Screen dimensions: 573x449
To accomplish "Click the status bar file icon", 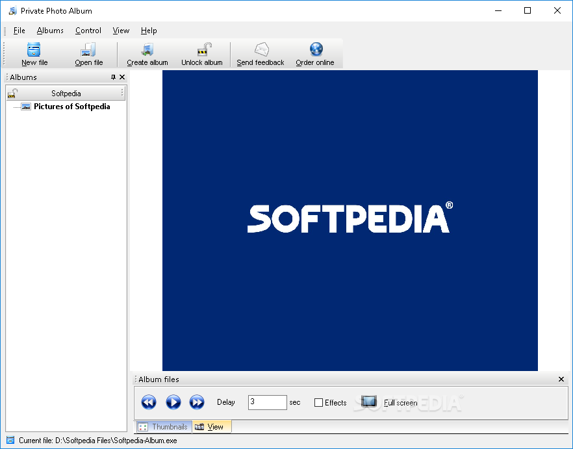I will pyautogui.click(x=10, y=440).
